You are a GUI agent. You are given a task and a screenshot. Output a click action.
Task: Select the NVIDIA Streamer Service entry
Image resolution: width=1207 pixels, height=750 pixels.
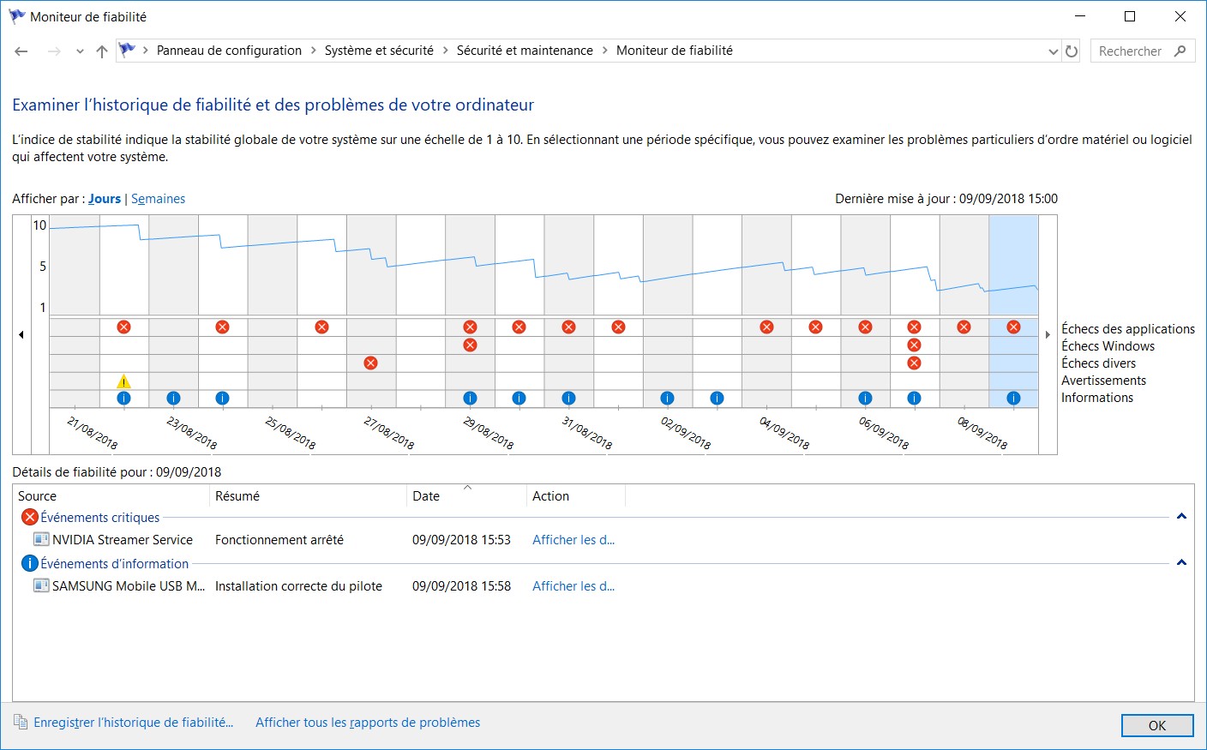123,540
